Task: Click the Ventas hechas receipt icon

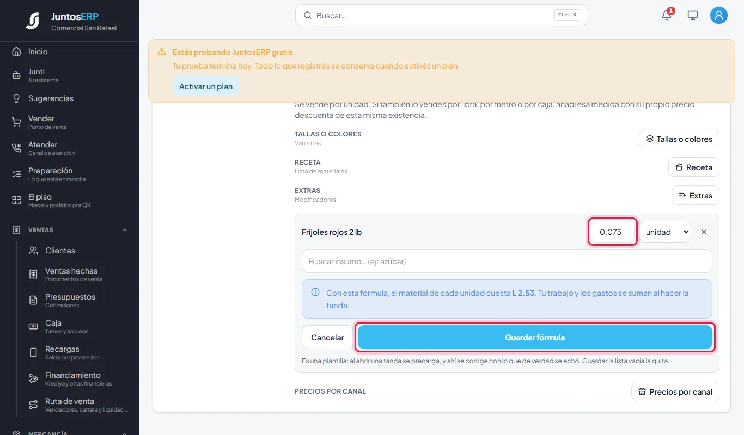Action: [33, 275]
